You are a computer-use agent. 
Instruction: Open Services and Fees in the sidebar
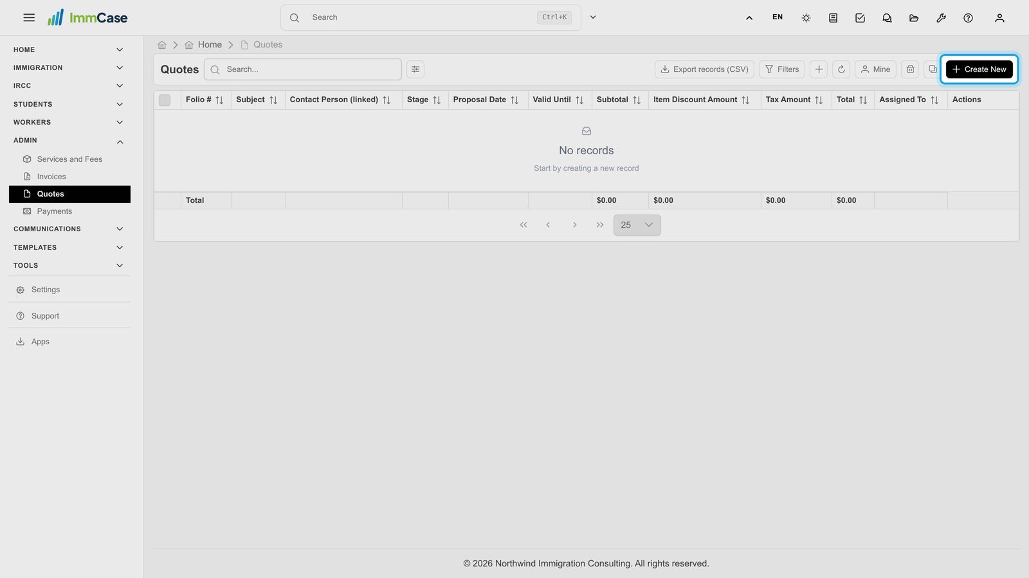(x=69, y=159)
